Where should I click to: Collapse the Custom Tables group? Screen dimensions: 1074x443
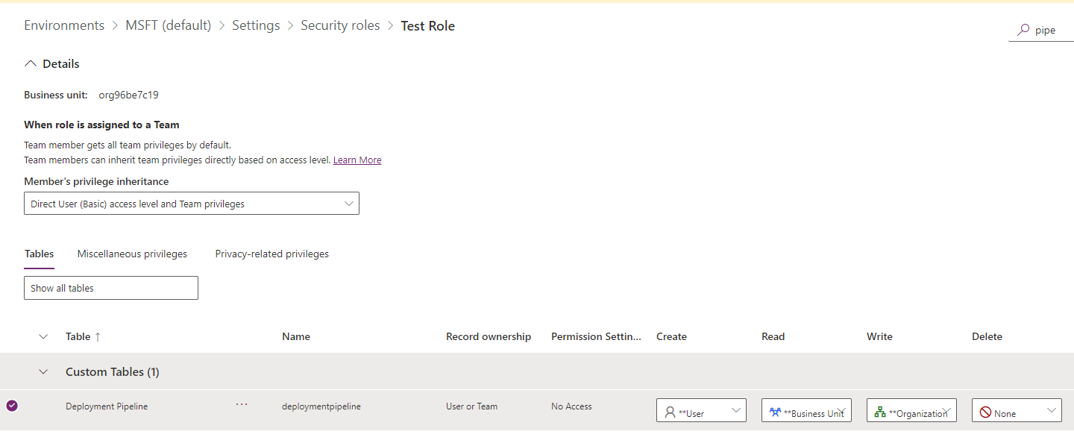pos(43,371)
